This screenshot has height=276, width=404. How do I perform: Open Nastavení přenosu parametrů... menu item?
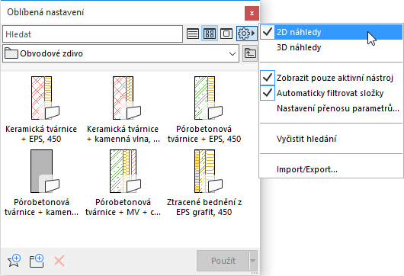331,108
